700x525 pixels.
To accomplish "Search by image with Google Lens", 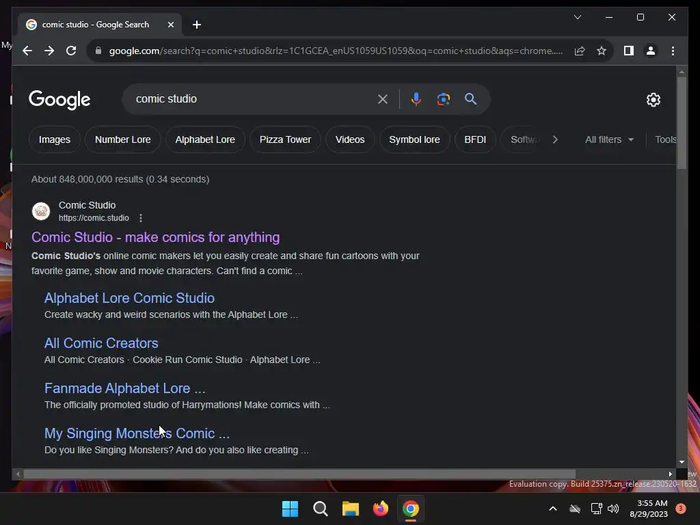I will (443, 99).
